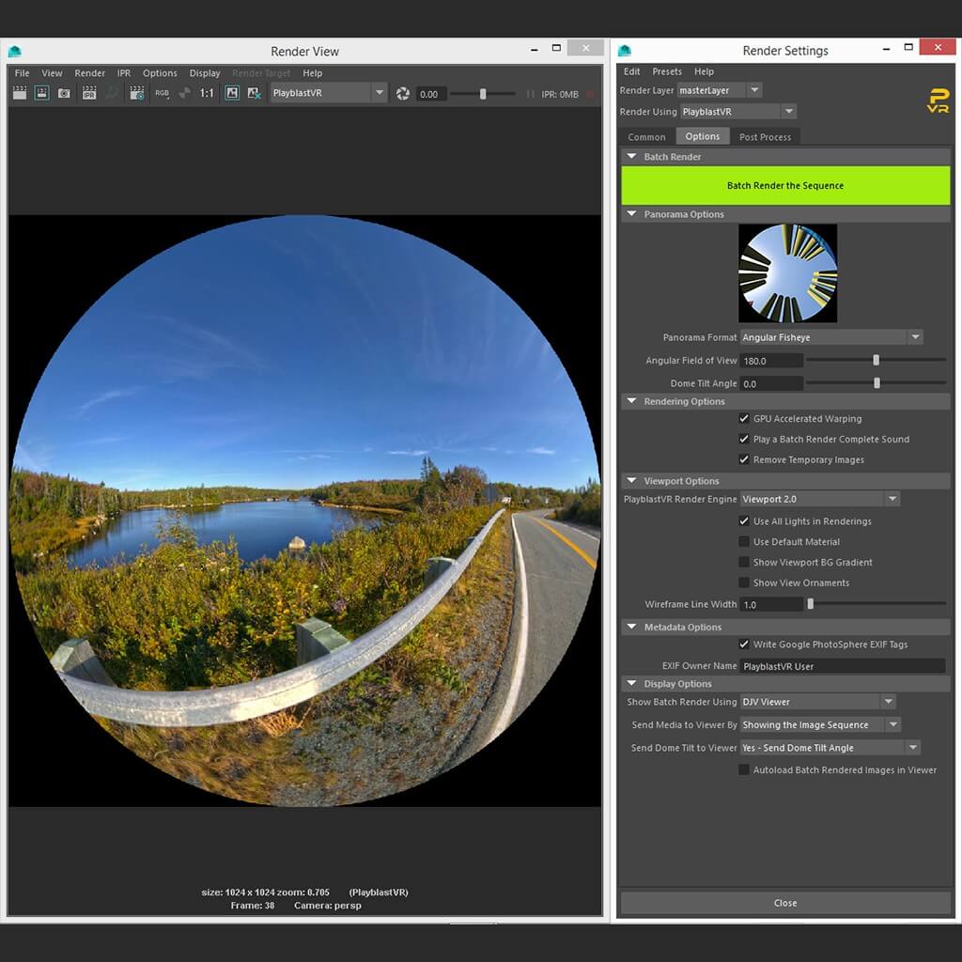Toggle GPU Accelerated Warping checkbox
This screenshot has width=962, height=962.
tap(744, 418)
